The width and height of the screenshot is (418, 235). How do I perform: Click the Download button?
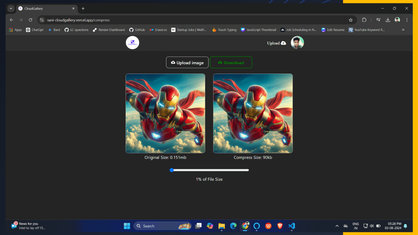pyautogui.click(x=231, y=62)
